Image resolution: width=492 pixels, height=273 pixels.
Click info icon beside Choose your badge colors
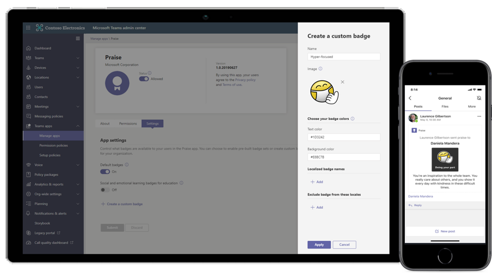click(x=352, y=118)
